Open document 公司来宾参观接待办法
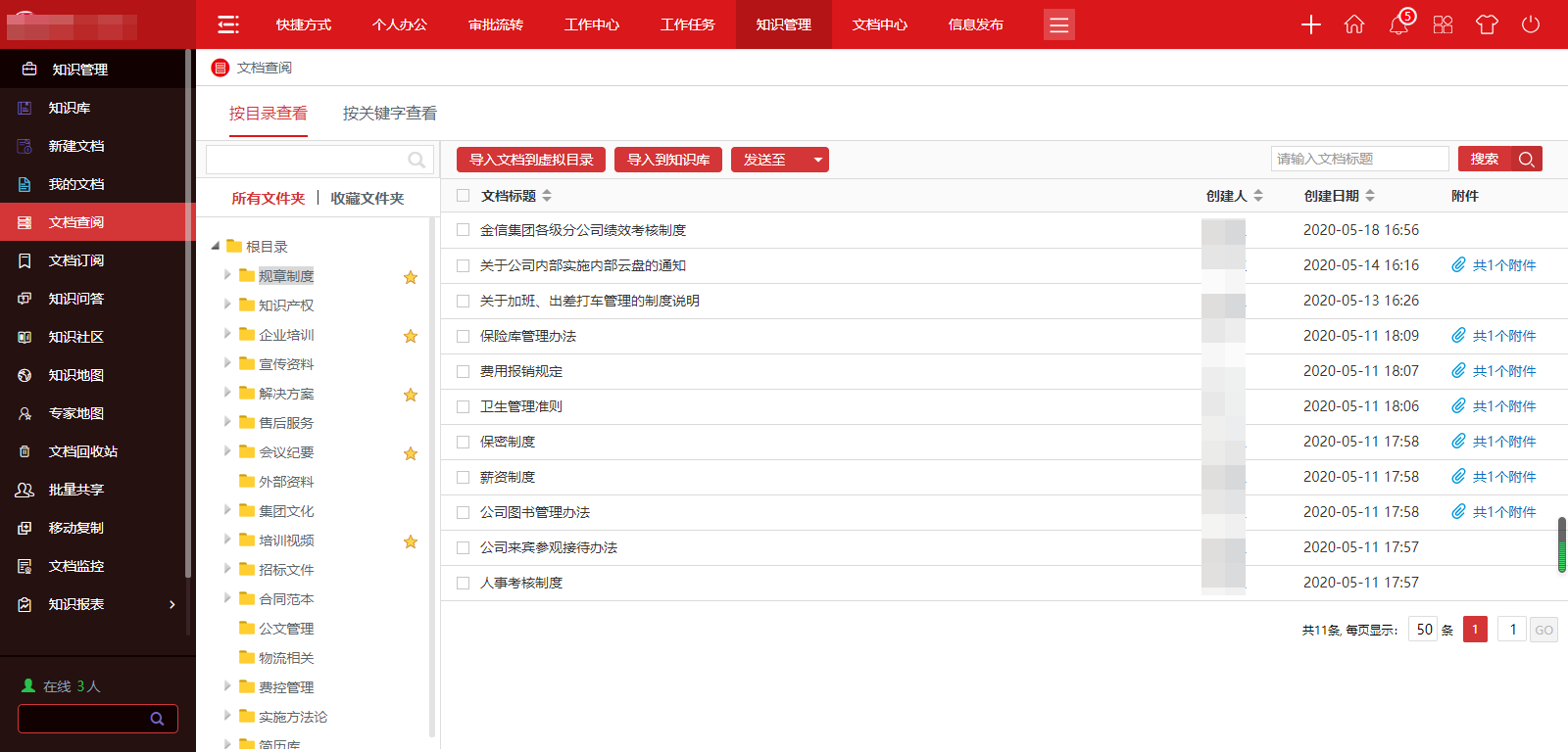 (549, 547)
